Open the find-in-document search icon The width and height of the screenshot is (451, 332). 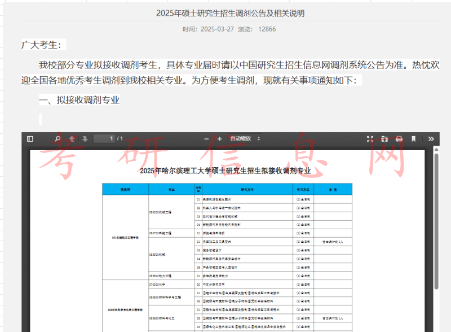(x=58, y=139)
